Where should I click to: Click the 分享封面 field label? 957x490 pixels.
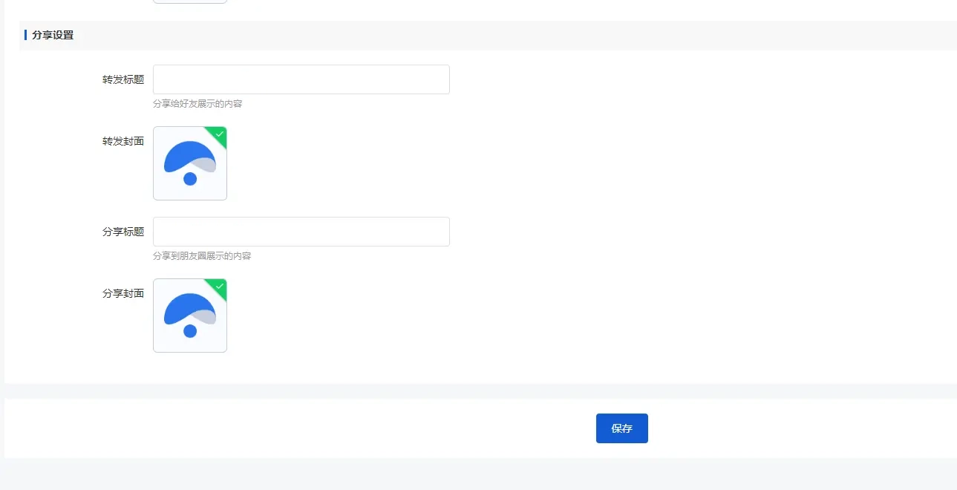tap(123, 293)
